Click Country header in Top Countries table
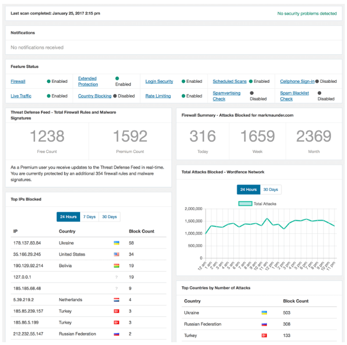This screenshot has width=347, height=345. (x=192, y=301)
